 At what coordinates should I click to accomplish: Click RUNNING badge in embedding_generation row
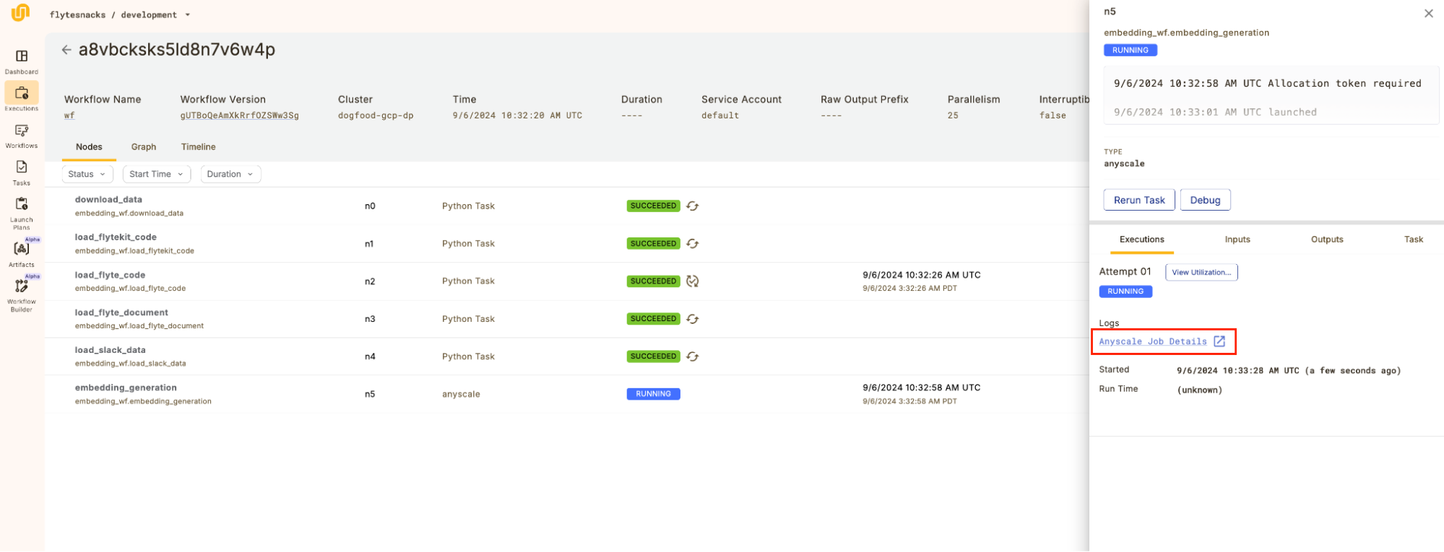[653, 394]
